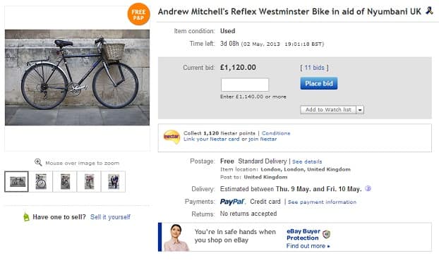Open postage See details link
The width and height of the screenshot is (439, 263).
(x=307, y=161)
